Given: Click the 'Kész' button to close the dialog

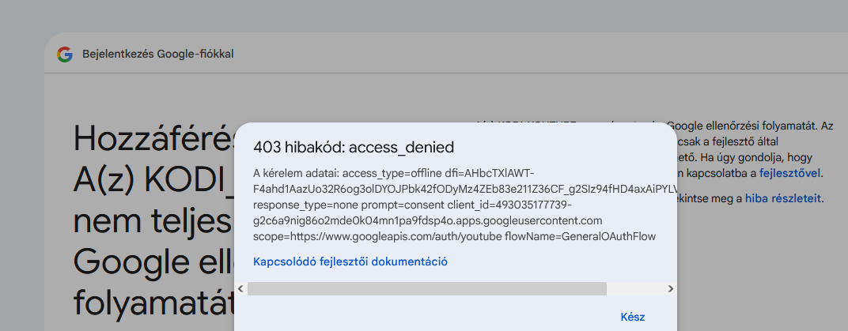Looking at the screenshot, I should 632,317.
